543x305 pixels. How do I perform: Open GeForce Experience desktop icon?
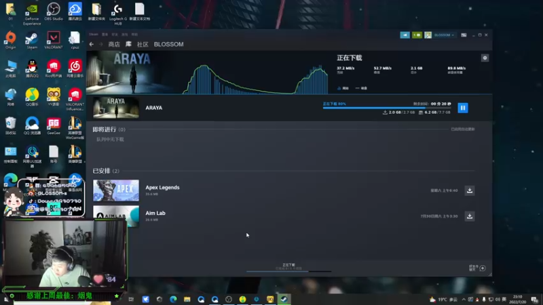click(32, 14)
